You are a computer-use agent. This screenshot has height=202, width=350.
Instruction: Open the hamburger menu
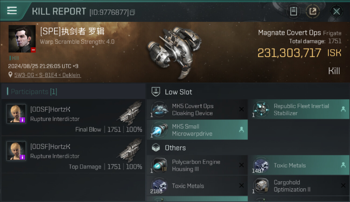12,11
